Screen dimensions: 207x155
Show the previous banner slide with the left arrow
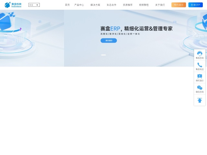click(13, 34)
